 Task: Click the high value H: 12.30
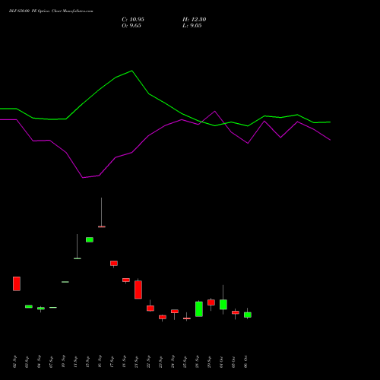[x=195, y=20]
